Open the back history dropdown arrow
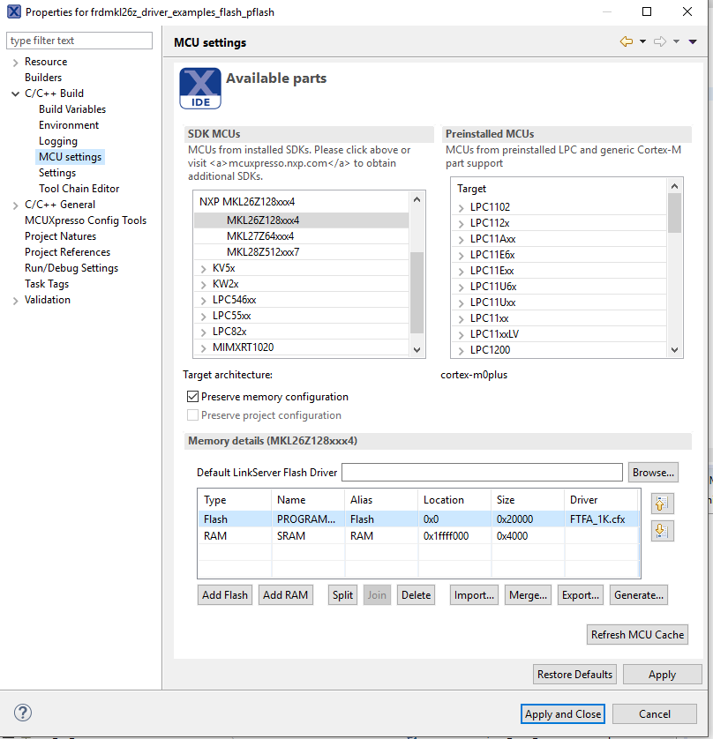This screenshot has height=739, width=713. [642, 42]
